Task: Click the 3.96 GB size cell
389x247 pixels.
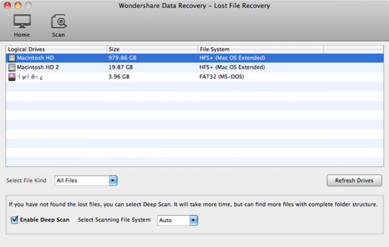Action: click(119, 77)
